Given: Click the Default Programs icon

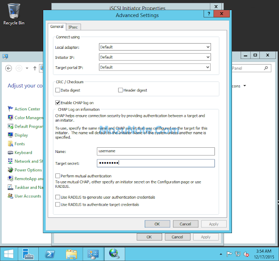Looking at the screenshot, I should click(10, 126).
